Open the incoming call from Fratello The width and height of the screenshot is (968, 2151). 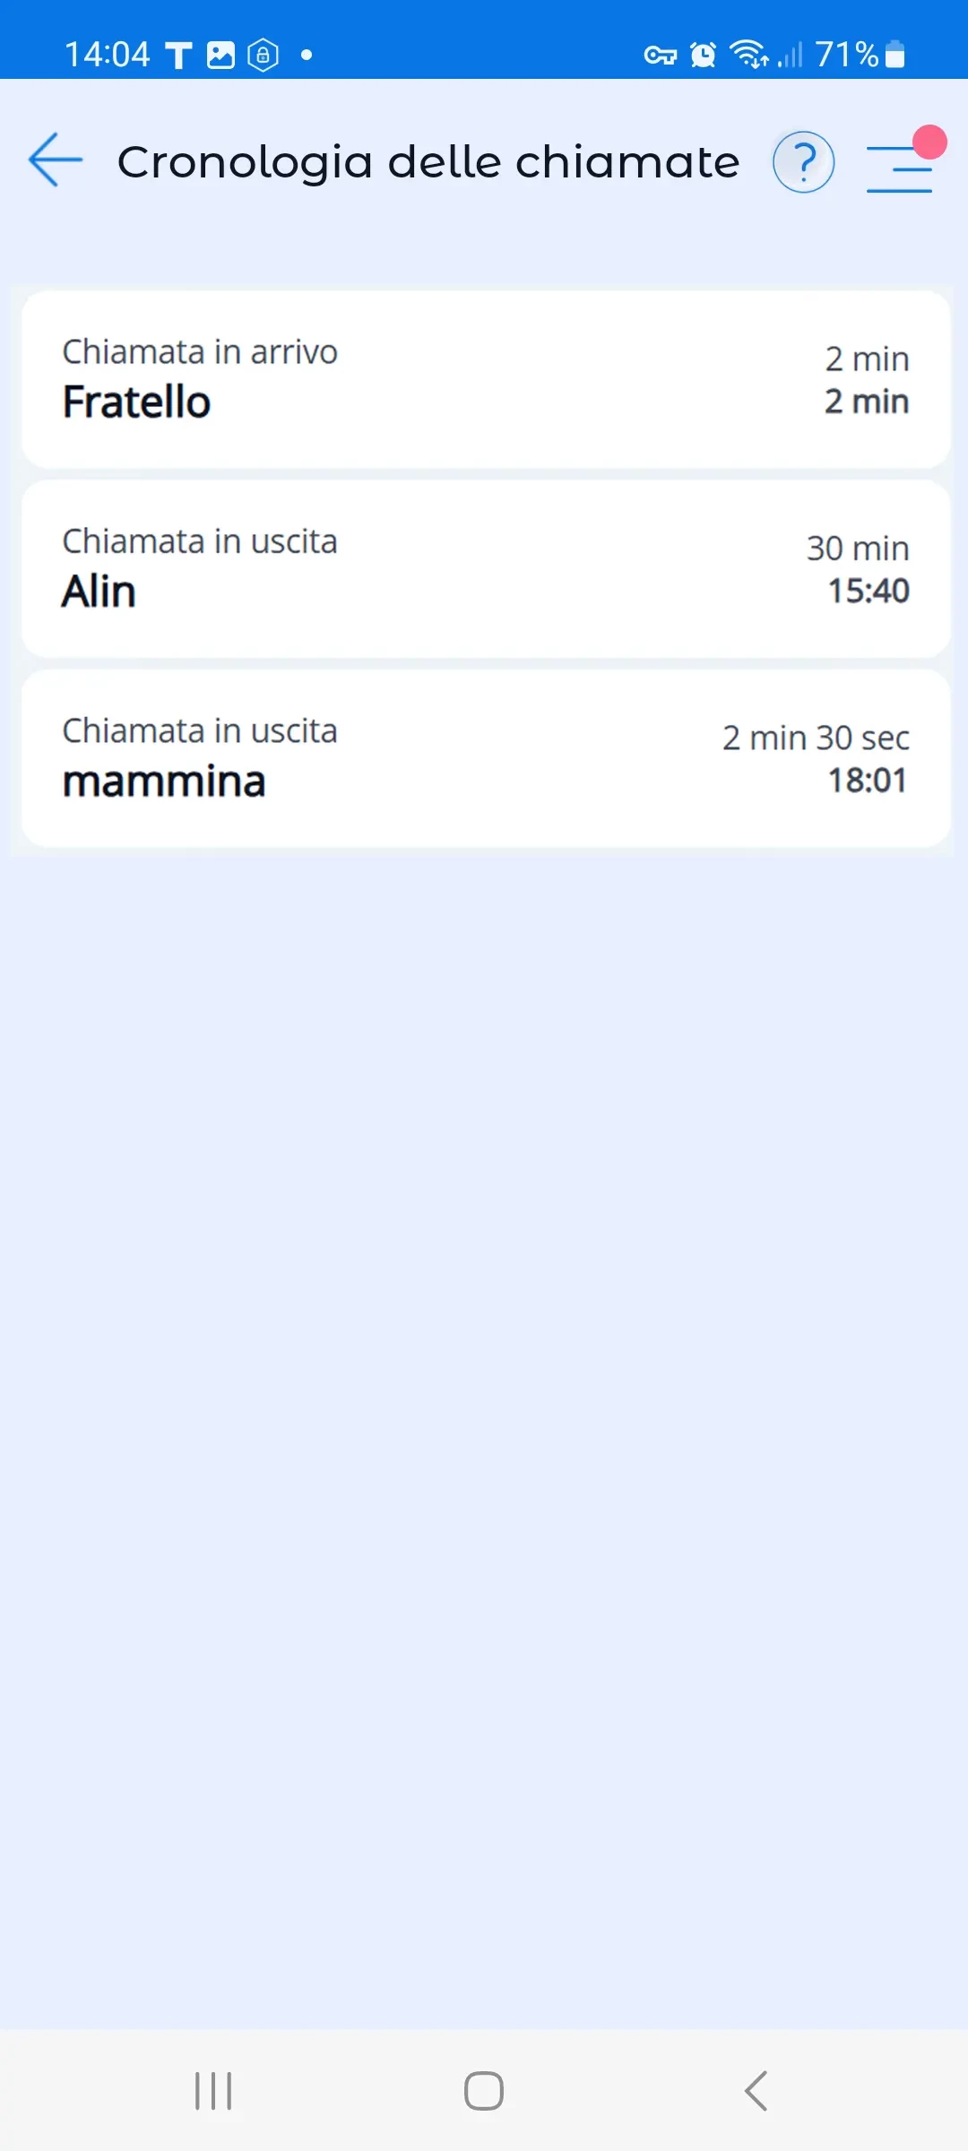(485, 379)
